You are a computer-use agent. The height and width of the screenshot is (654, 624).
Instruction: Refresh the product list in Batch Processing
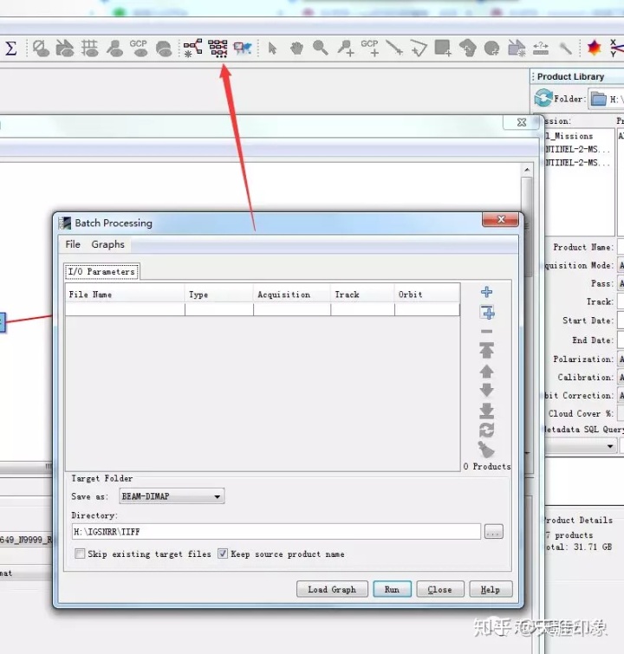click(x=486, y=430)
